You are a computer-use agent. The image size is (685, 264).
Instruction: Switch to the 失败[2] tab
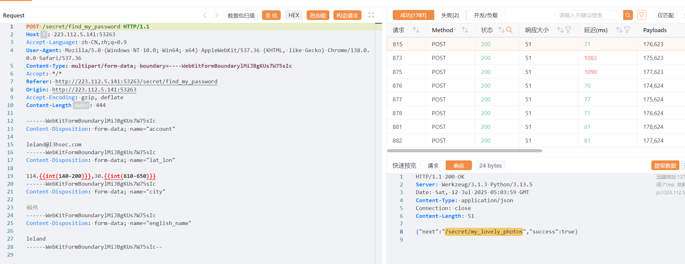tap(450, 15)
